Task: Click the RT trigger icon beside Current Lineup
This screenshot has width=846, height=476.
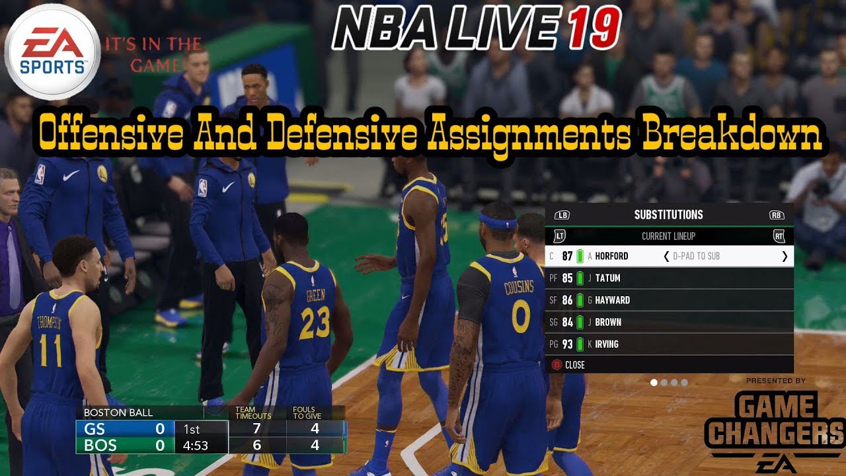Action: pos(779,236)
